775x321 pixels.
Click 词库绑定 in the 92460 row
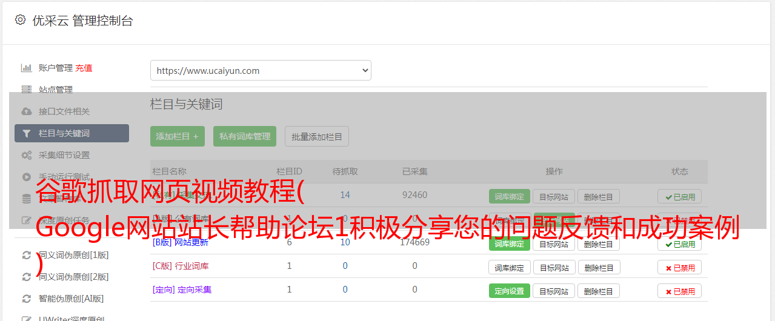coord(510,196)
